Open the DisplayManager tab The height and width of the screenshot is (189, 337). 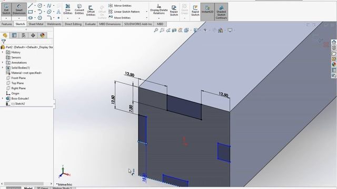pos(42,35)
